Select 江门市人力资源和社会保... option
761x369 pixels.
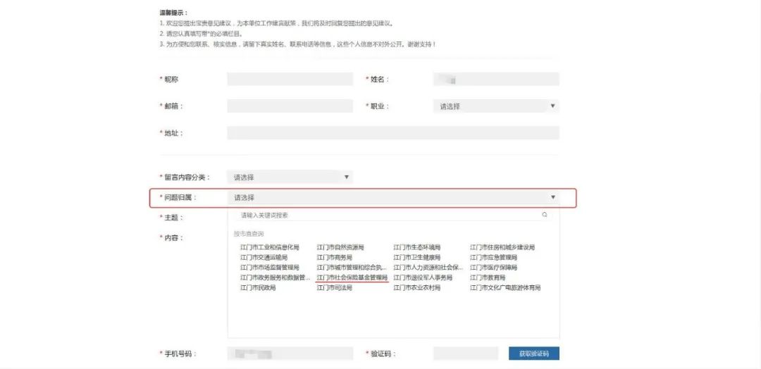click(428, 268)
